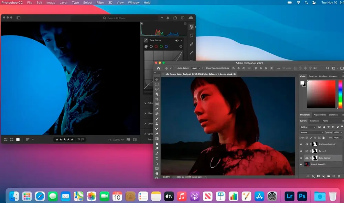Hide the Curves 1 adjustment layer
The width and height of the screenshot is (344, 203).
[301, 151]
